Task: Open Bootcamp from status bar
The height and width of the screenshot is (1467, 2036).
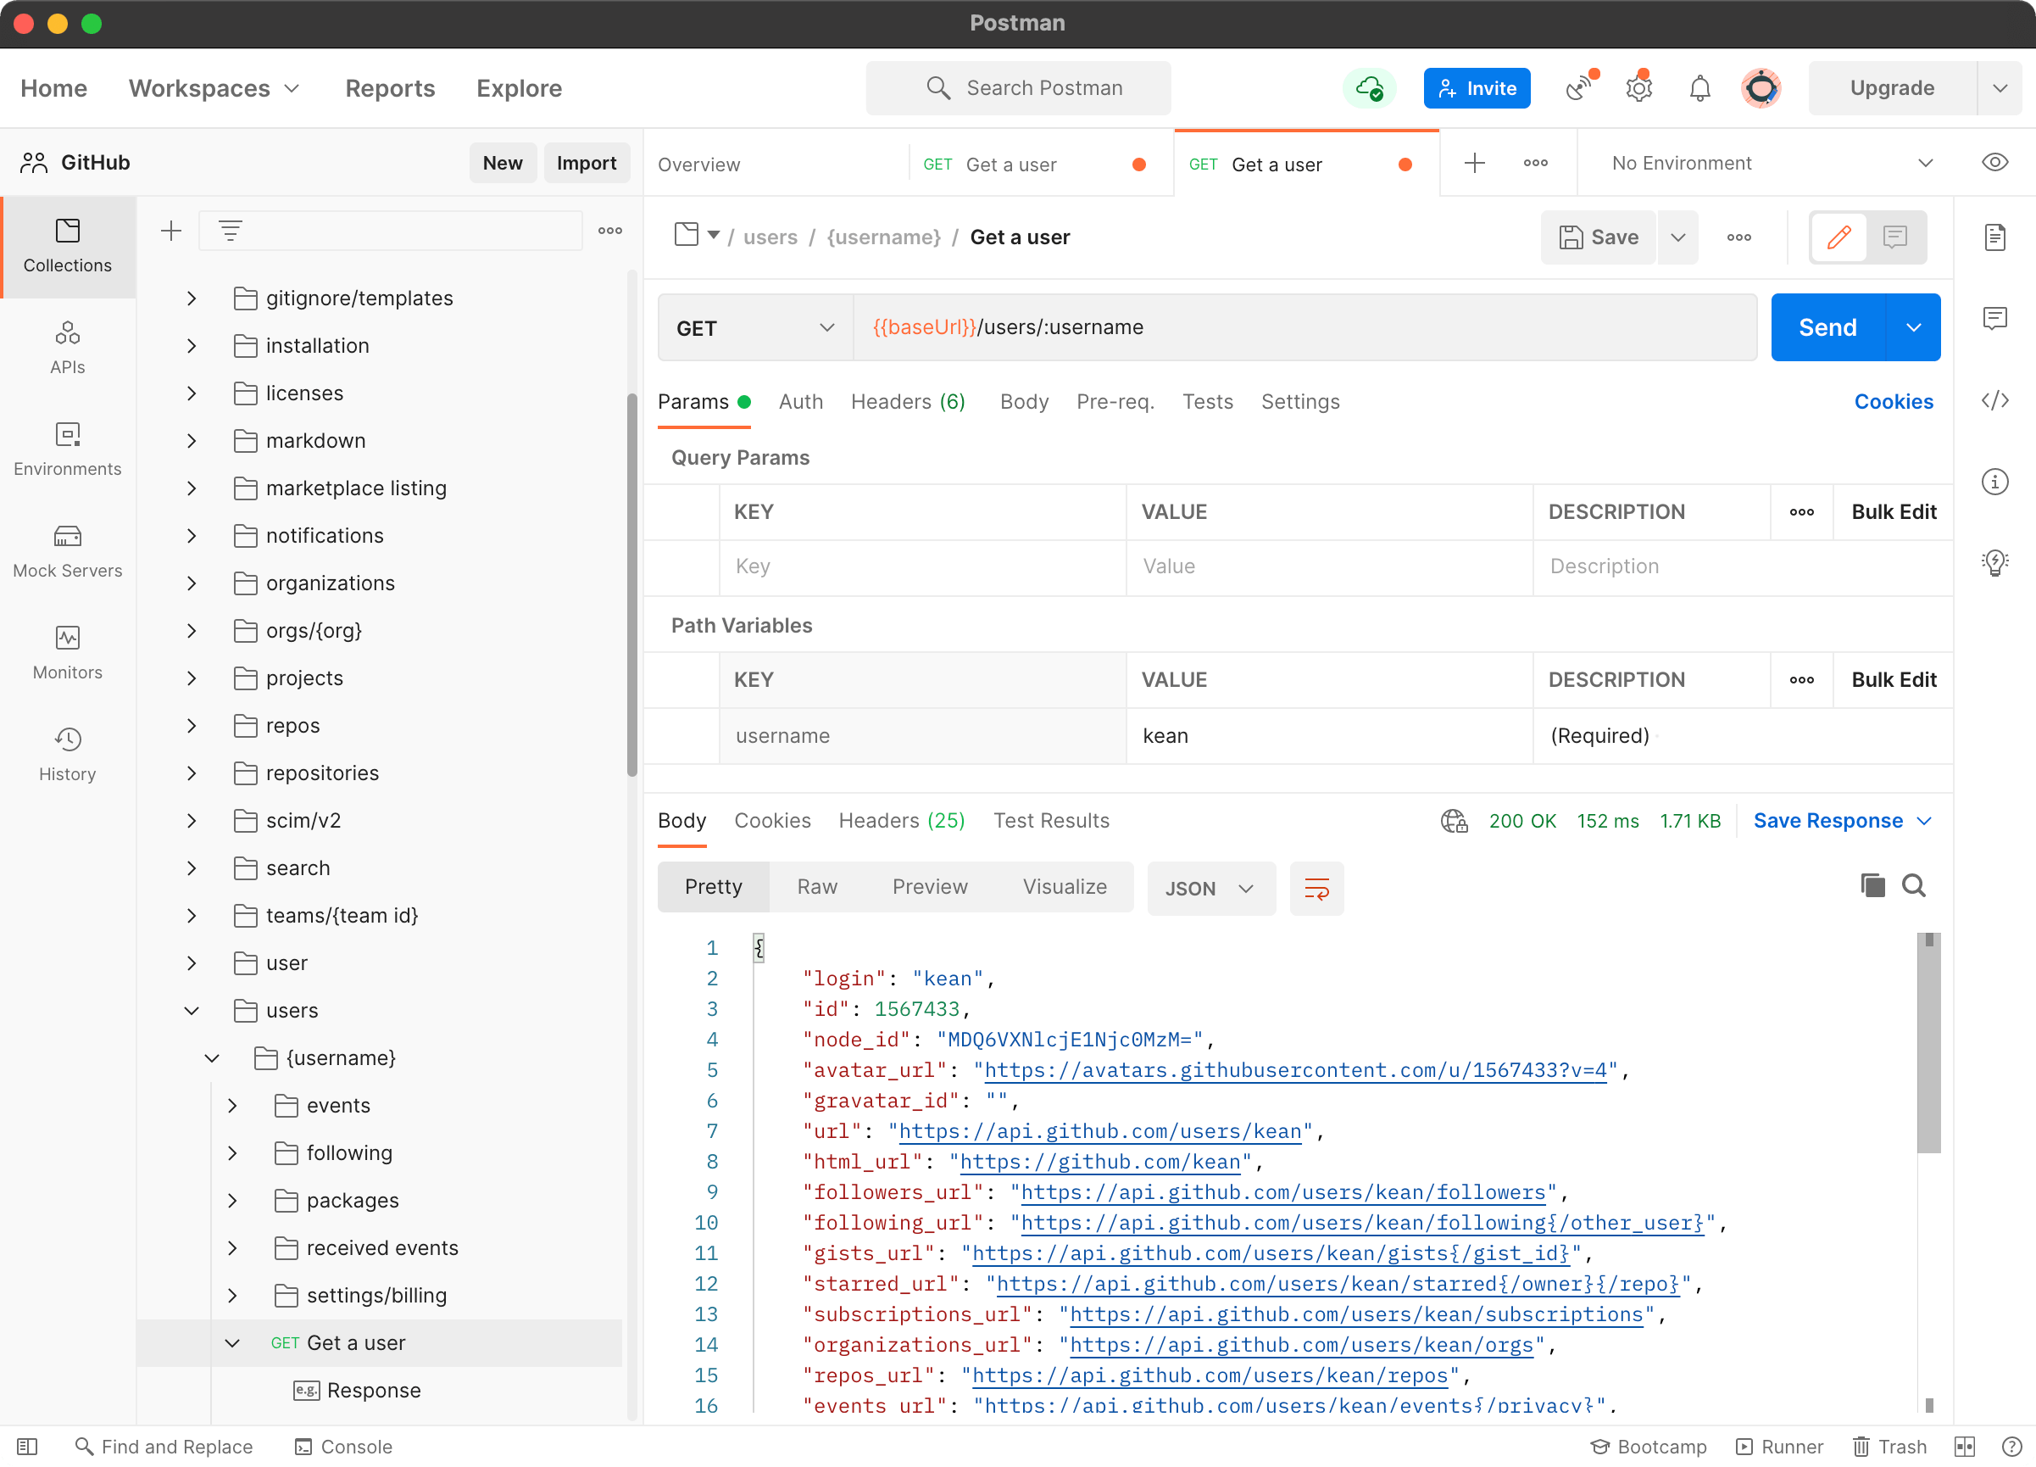Action: pyautogui.click(x=1648, y=1447)
